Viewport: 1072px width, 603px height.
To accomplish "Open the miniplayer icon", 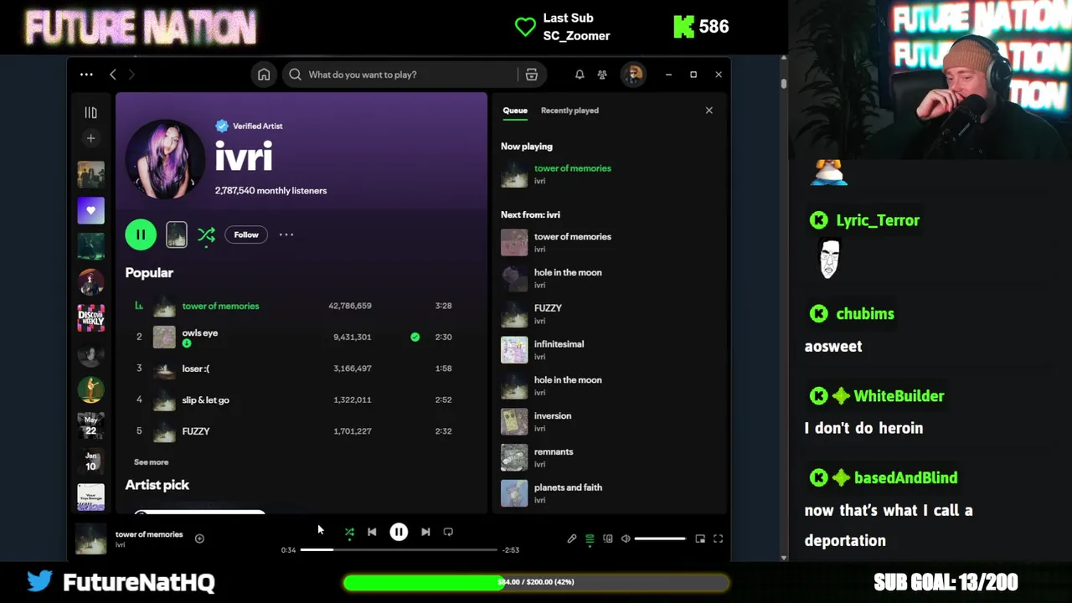I will tap(700, 539).
